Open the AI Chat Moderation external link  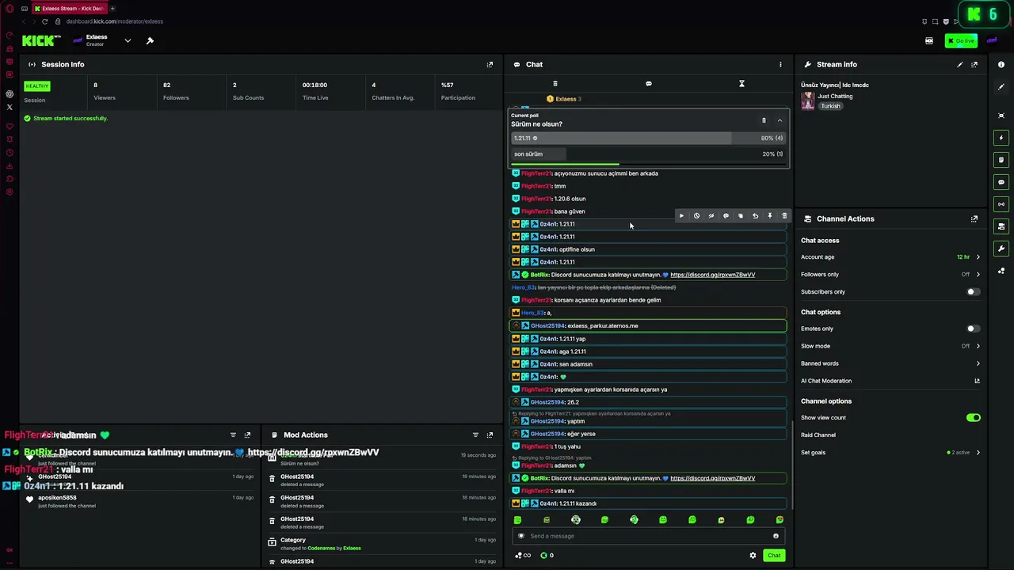click(977, 381)
